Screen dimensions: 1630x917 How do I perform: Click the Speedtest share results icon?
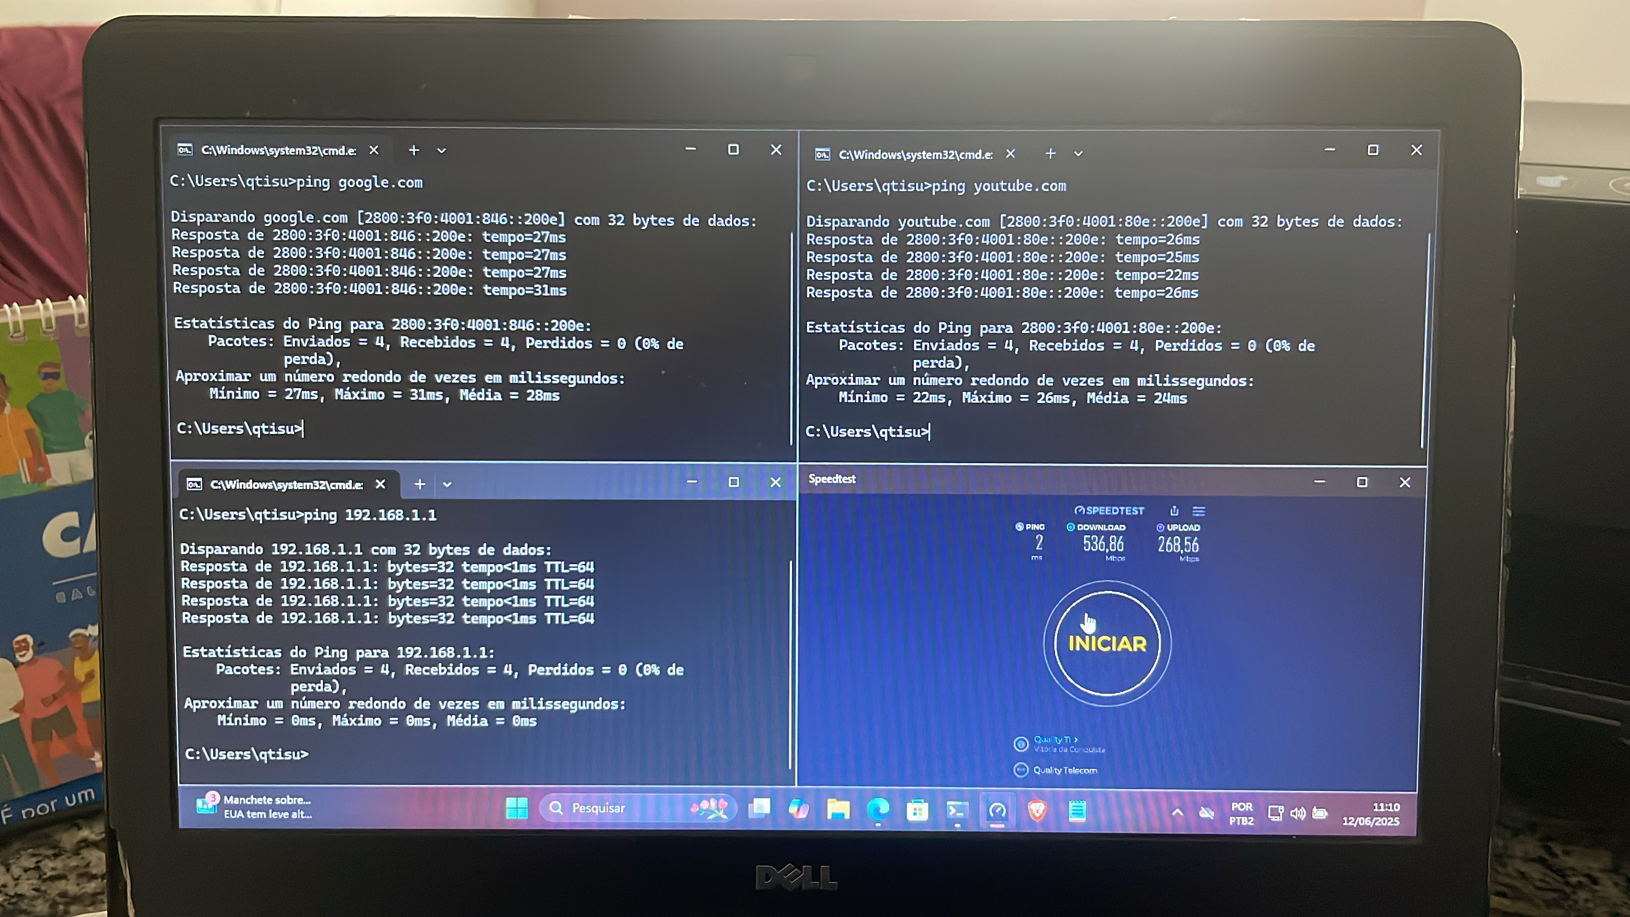tap(1175, 511)
